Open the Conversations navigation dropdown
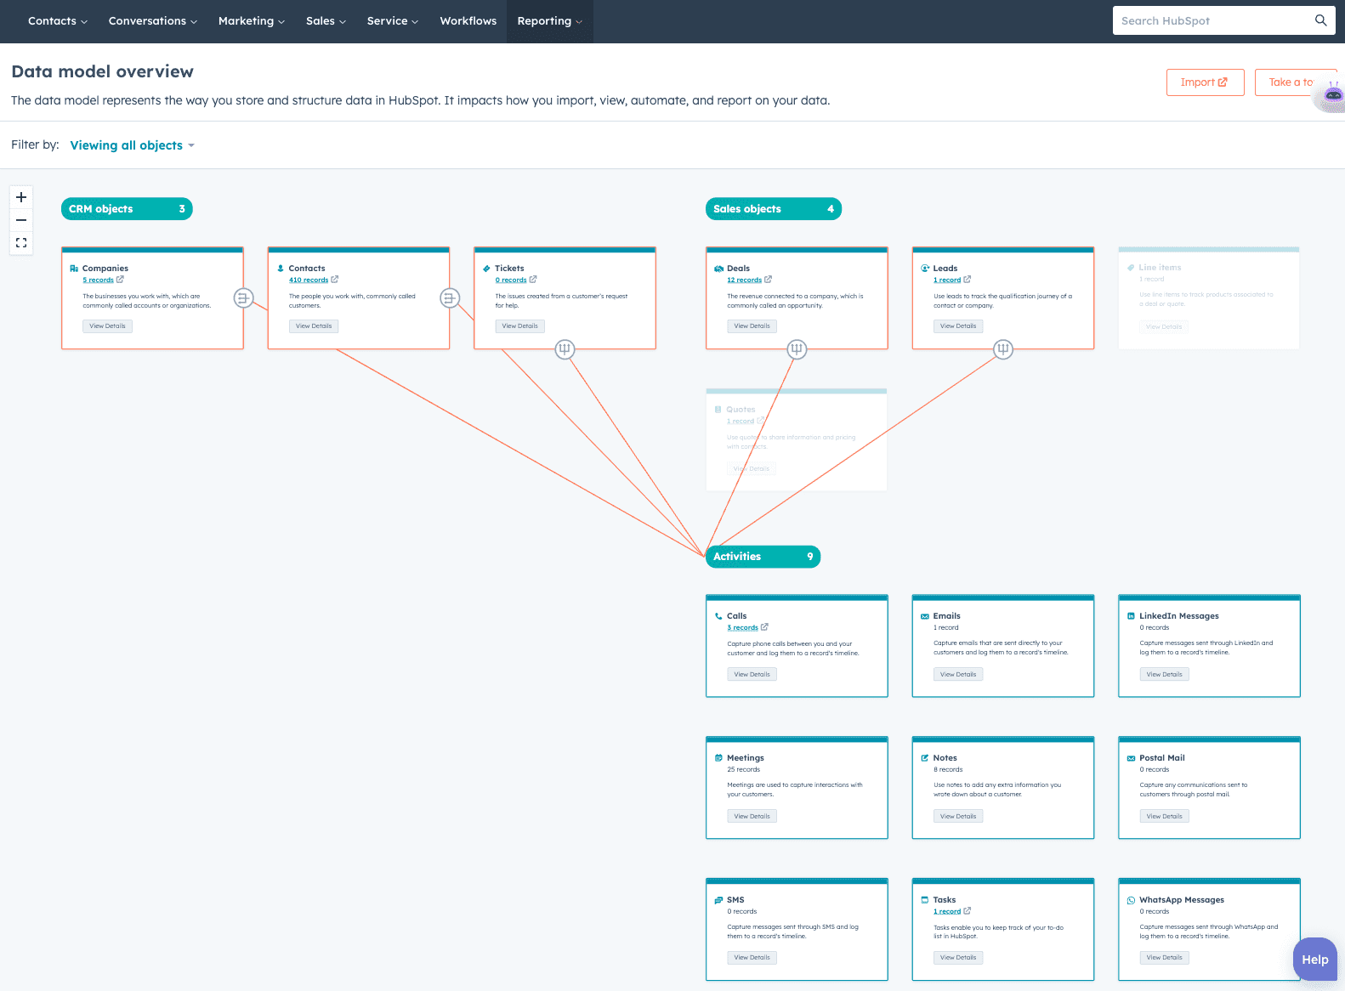Viewport: 1345px width, 991px height. [x=153, y=21]
